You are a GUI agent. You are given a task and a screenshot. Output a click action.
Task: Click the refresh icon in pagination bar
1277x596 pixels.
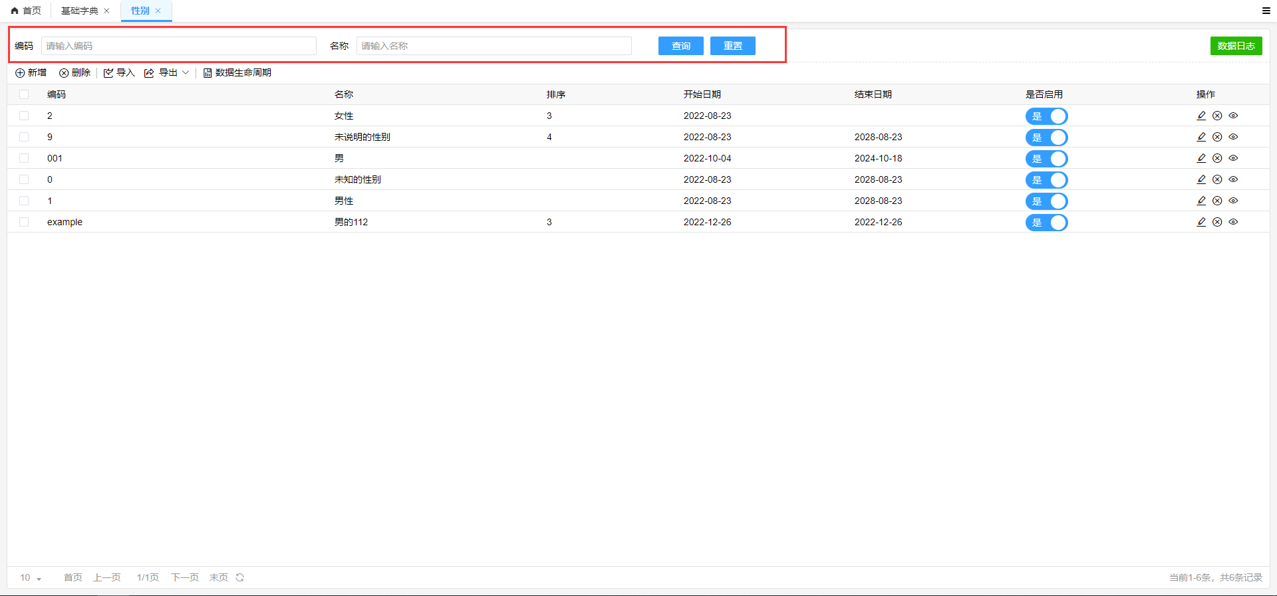click(x=240, y=577)
